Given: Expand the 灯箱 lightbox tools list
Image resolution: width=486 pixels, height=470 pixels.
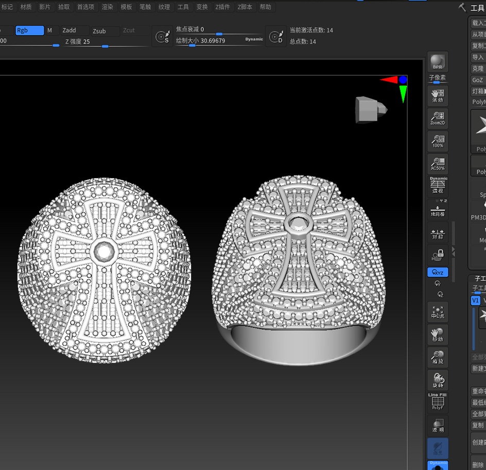Looking at the screenshot, I should tap(478, 91).
